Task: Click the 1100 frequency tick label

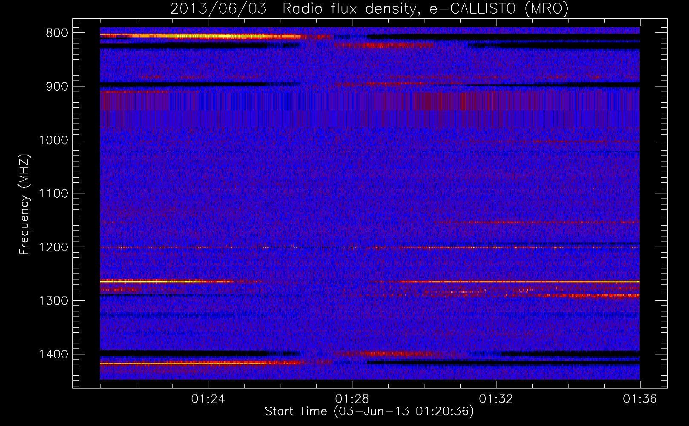Action: [x=53, y=194]
